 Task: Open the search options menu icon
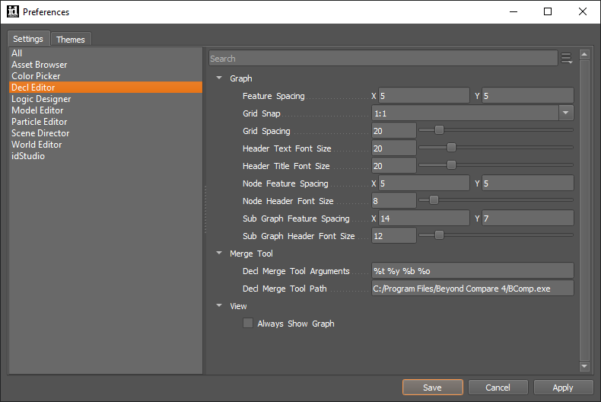567,59
